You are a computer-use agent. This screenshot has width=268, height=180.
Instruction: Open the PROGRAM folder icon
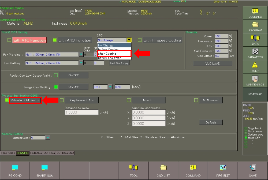click(x=255, y=25)
